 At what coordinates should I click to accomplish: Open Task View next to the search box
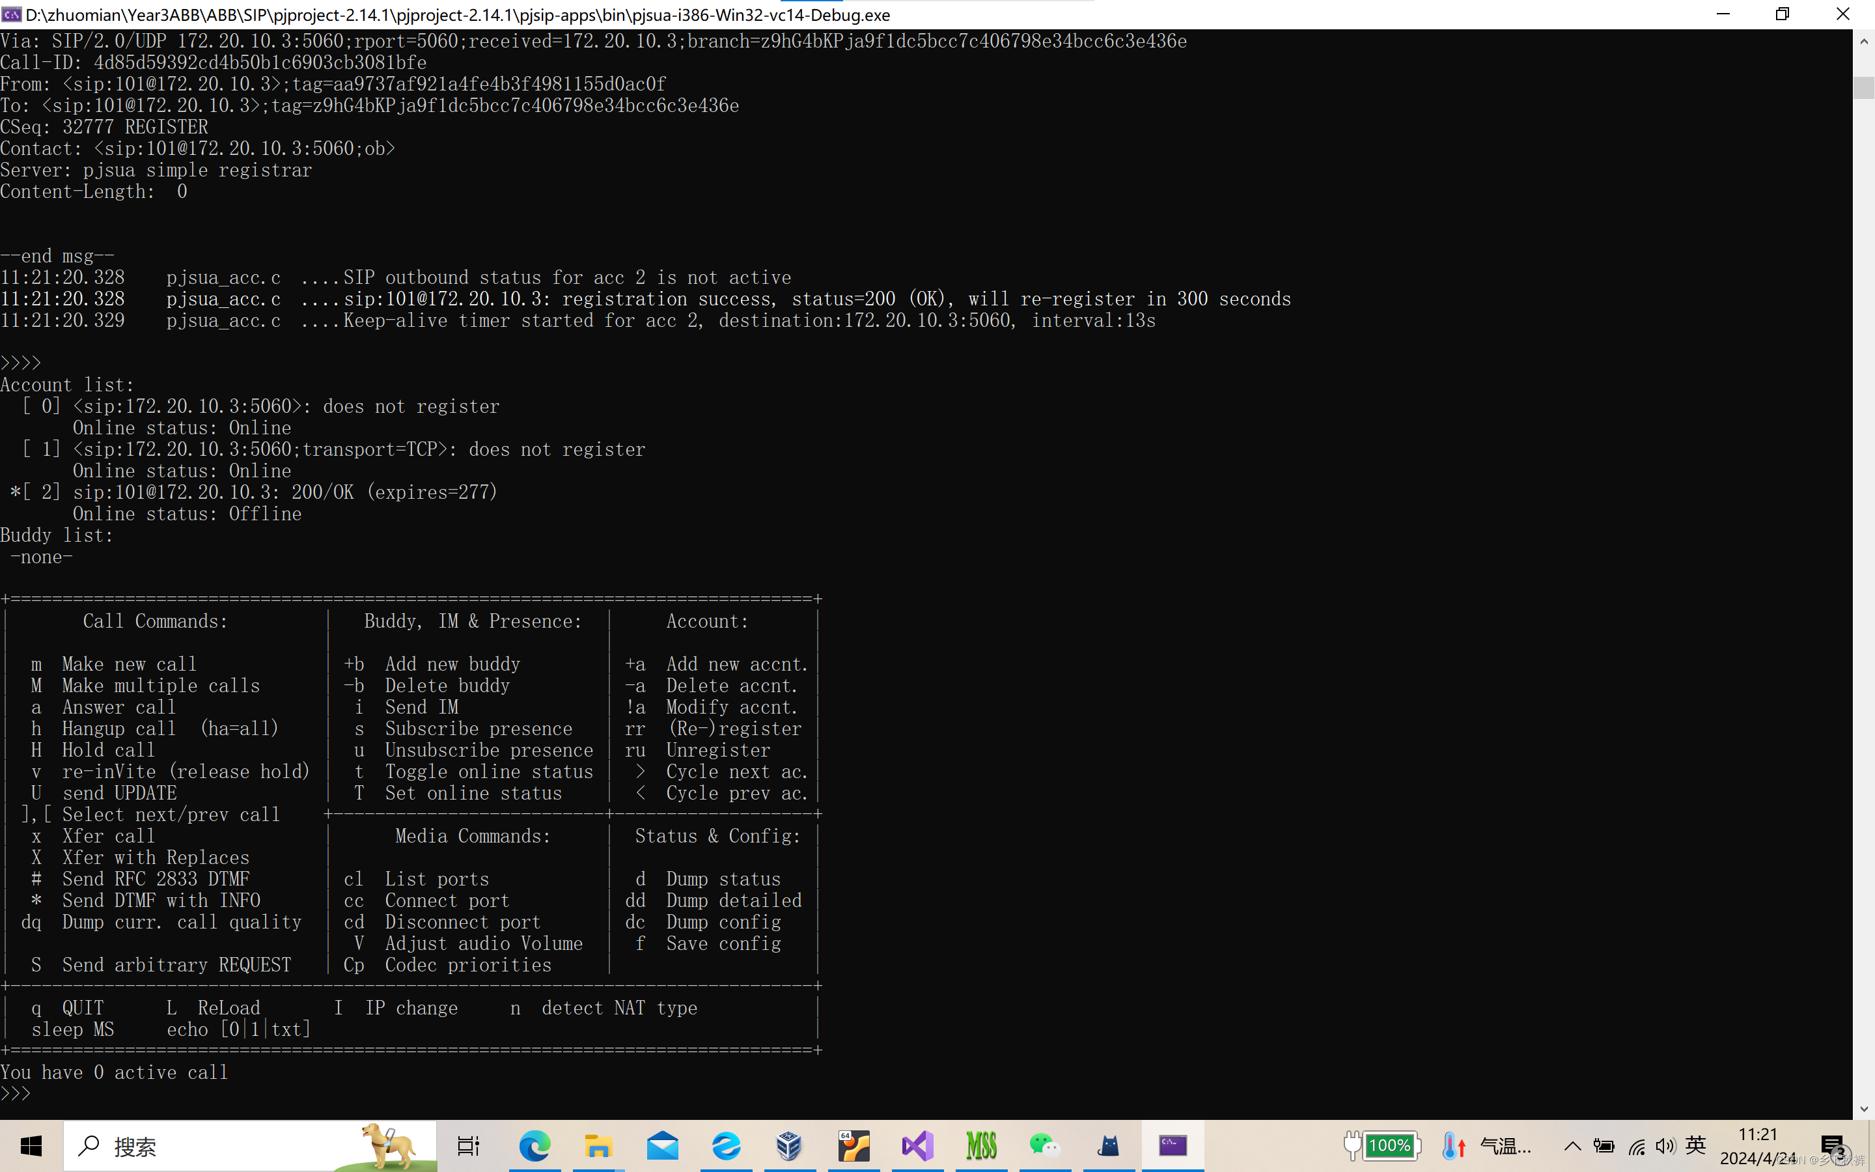pos(468,1146)
